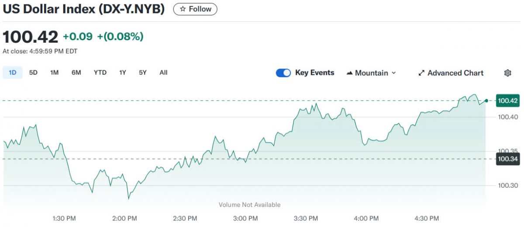Select the 5Y time range

143,73
